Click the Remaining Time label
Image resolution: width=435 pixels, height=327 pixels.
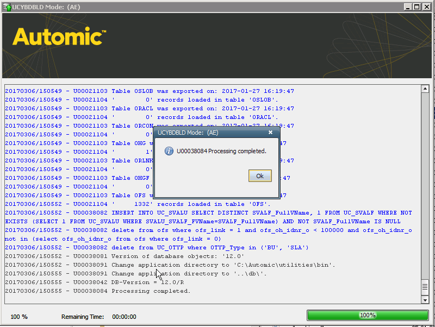83,317
